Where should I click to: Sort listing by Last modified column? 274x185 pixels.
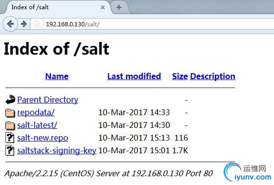coord(134,76)
